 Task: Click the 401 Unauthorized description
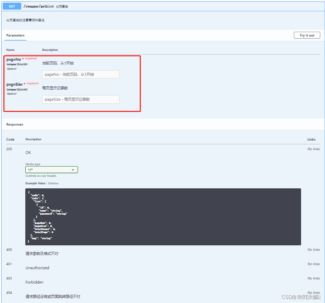(x=37, y=268)
